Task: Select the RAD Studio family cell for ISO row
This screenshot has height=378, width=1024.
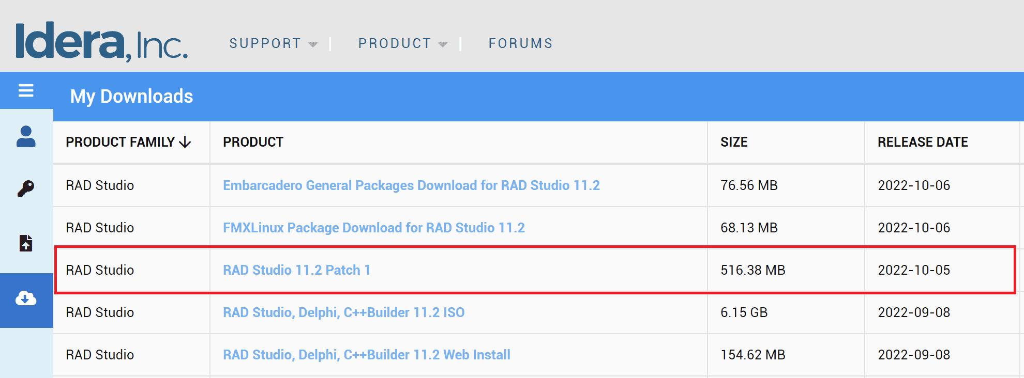Action: tap(100, 312)
